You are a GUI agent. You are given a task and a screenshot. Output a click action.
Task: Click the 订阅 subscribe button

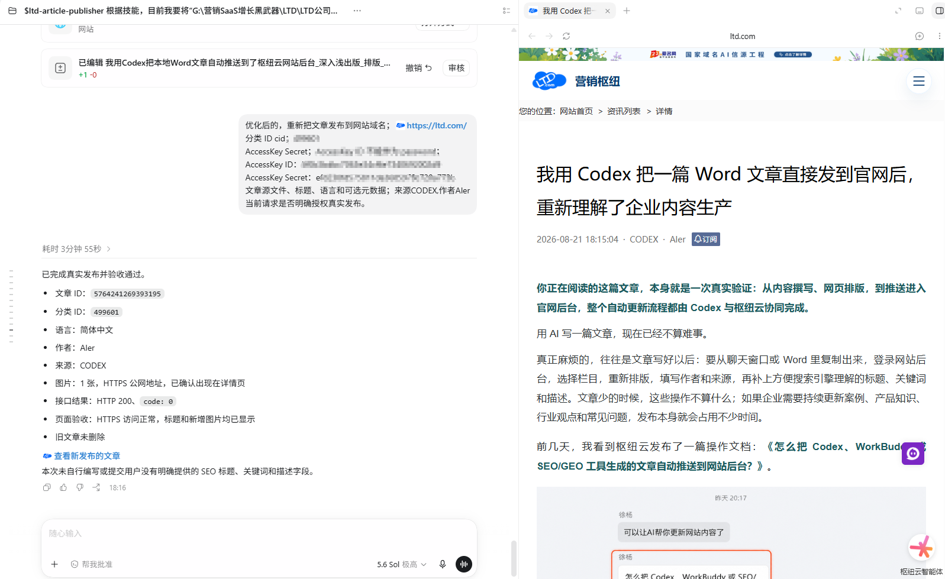[x=706, y=240]
